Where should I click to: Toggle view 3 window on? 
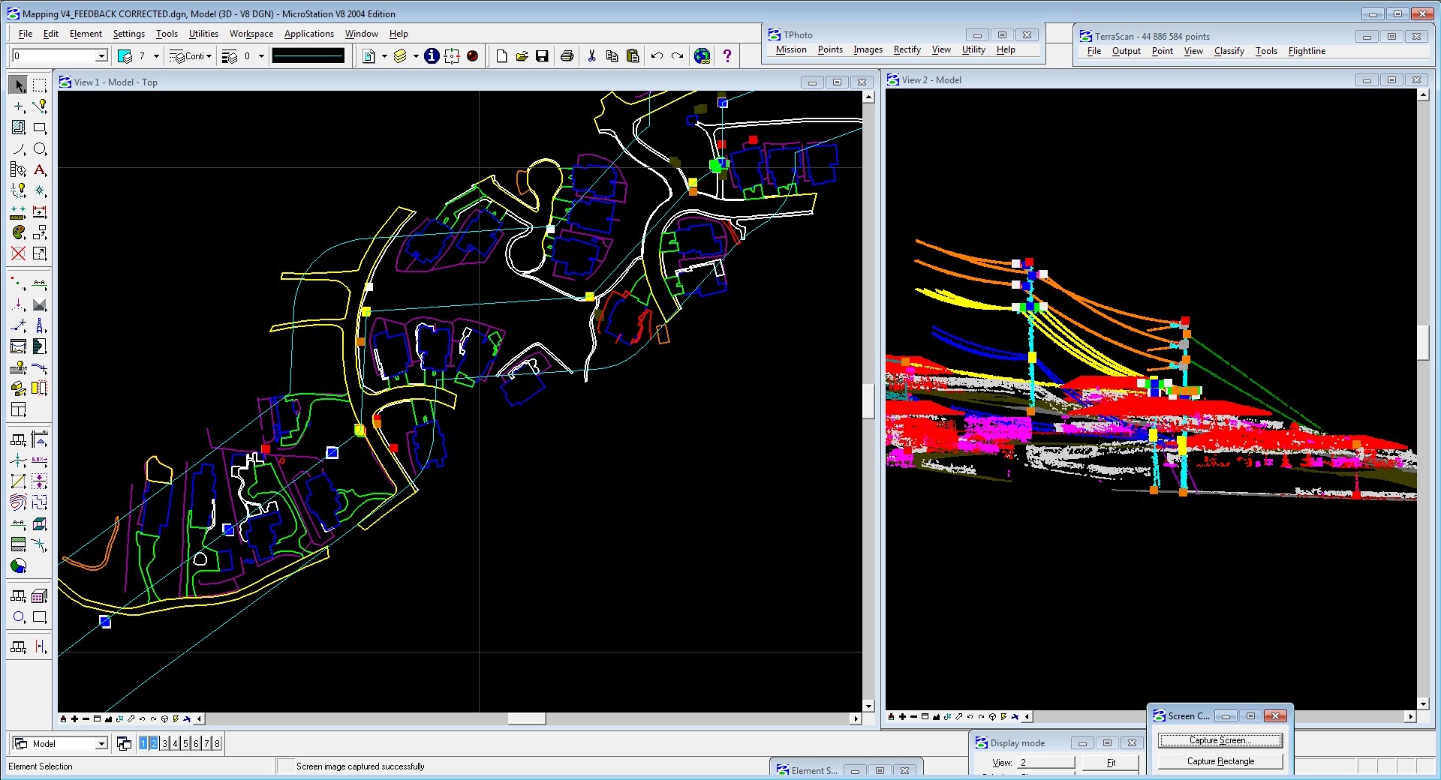164,743
